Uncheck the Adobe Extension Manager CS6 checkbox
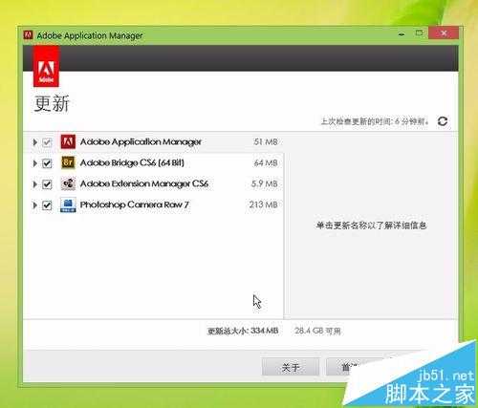478x408 pixels. pos(47,184)
